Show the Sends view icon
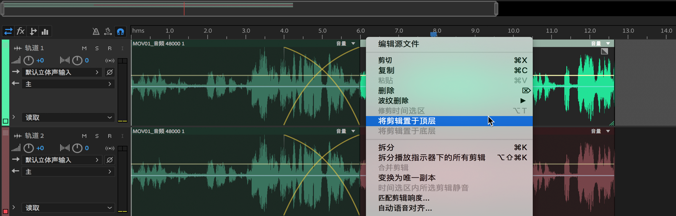This screenshot has height=216, width=676. tap(33, 31)
